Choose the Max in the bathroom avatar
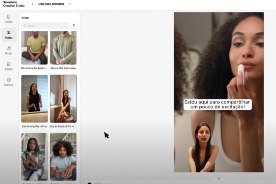The image size is (276, 184). pos(63,48)
